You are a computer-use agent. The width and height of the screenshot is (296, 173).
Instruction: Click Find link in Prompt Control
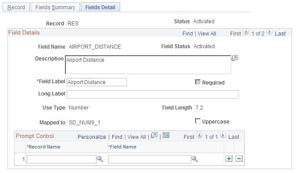coord(117,137)
